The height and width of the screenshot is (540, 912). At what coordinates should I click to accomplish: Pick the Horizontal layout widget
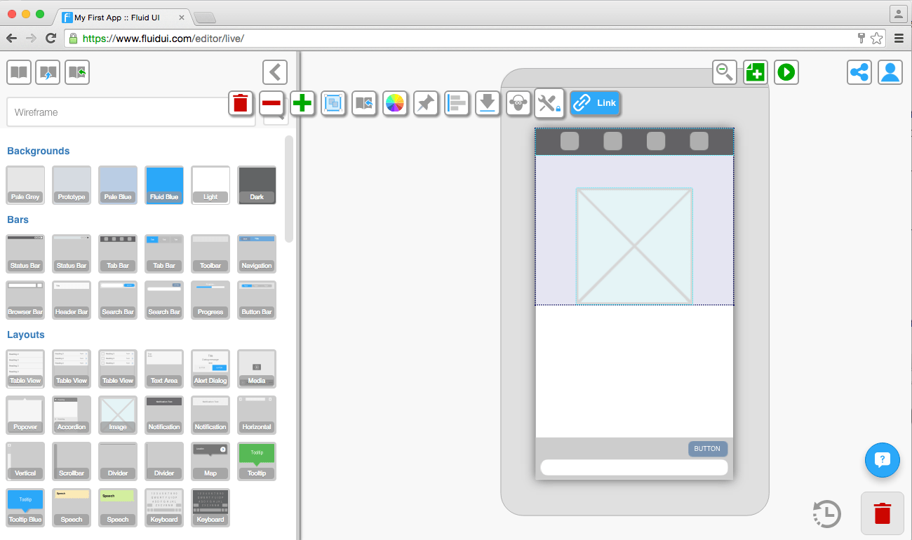tap(257, 415)
